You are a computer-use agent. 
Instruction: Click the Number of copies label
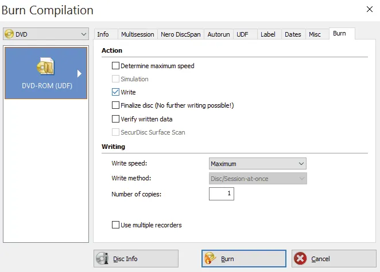click(136, 194)
